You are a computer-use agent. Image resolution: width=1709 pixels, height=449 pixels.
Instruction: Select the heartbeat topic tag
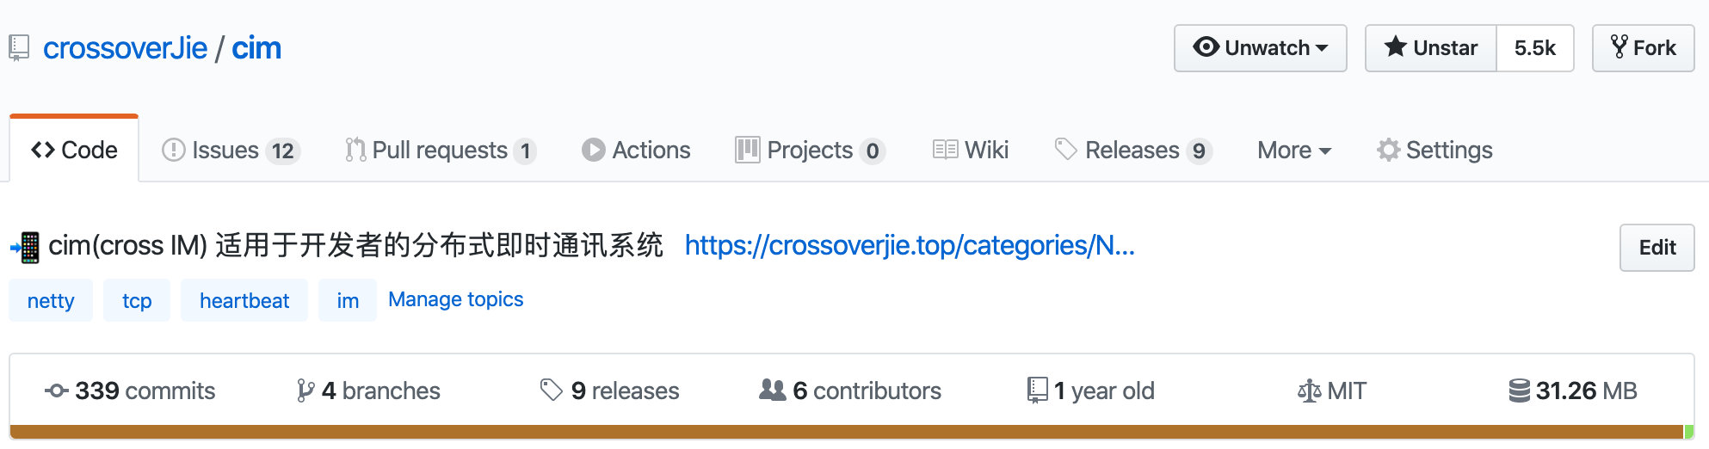coord(244,301)
